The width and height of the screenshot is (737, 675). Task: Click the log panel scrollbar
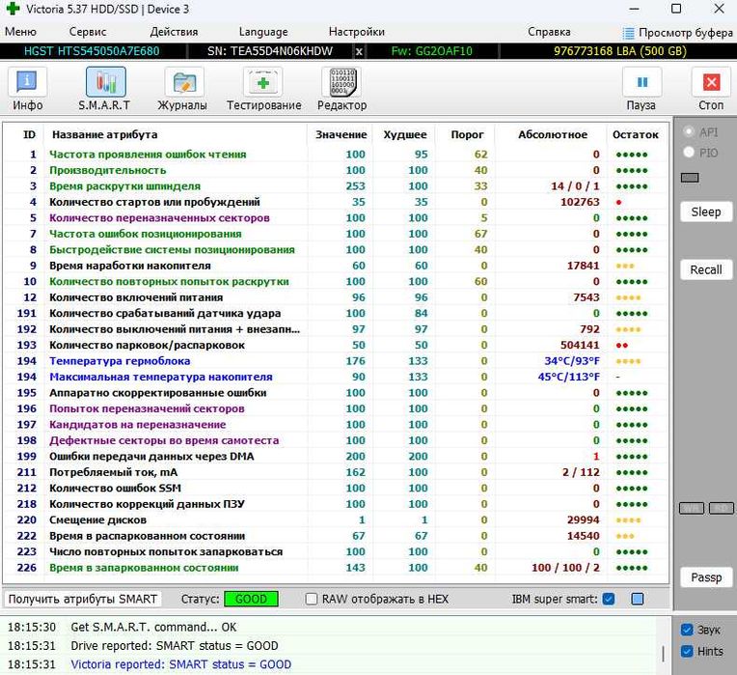click(x=664, y=654)
